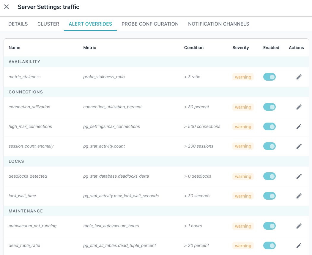Click the '> 30 seconds' condition
312x255 pixels.
click(x=197, y=196)
